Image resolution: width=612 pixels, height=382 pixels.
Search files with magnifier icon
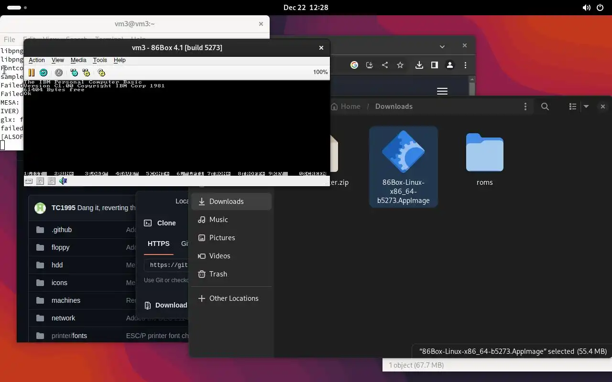coord(545,106)
